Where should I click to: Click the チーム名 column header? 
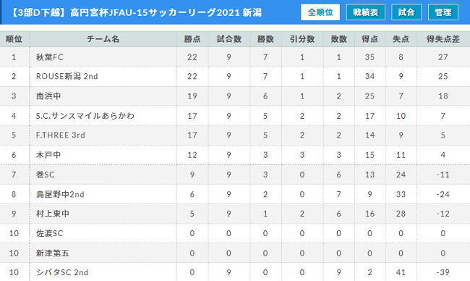click(x=103, y=39)
